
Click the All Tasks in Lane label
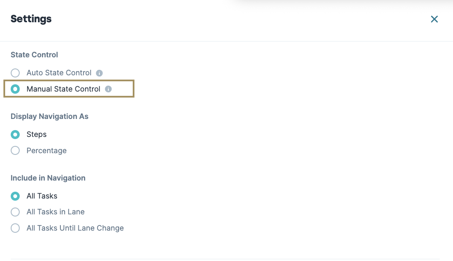coord(55,212)
